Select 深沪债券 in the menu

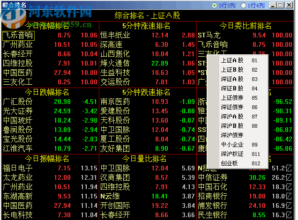[238, 135]
